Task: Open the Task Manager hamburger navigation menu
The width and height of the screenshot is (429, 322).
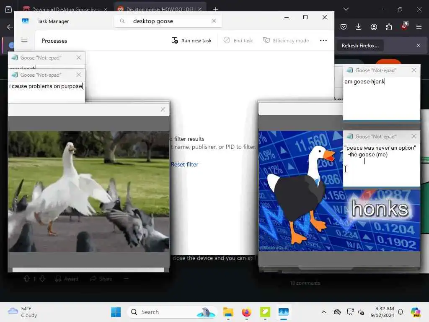Action: pos(24,40)
